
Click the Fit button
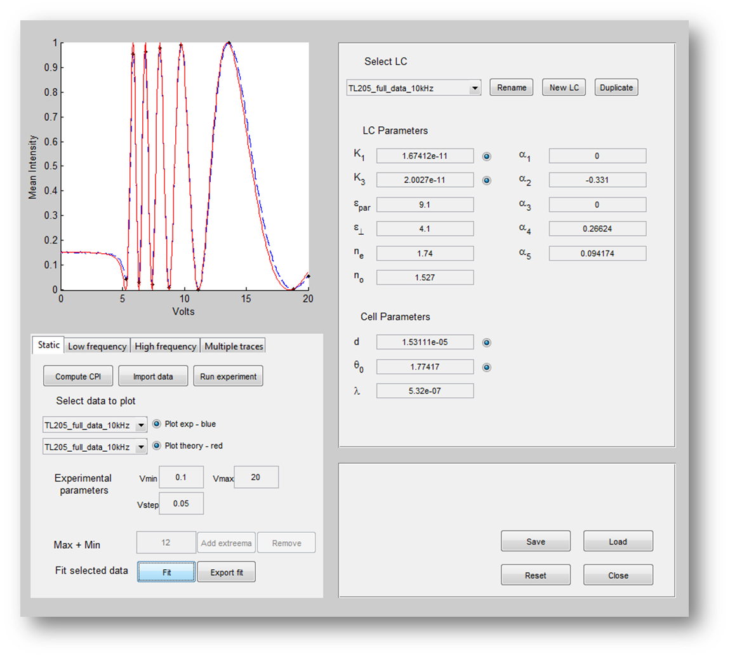(x=166, y=572)
